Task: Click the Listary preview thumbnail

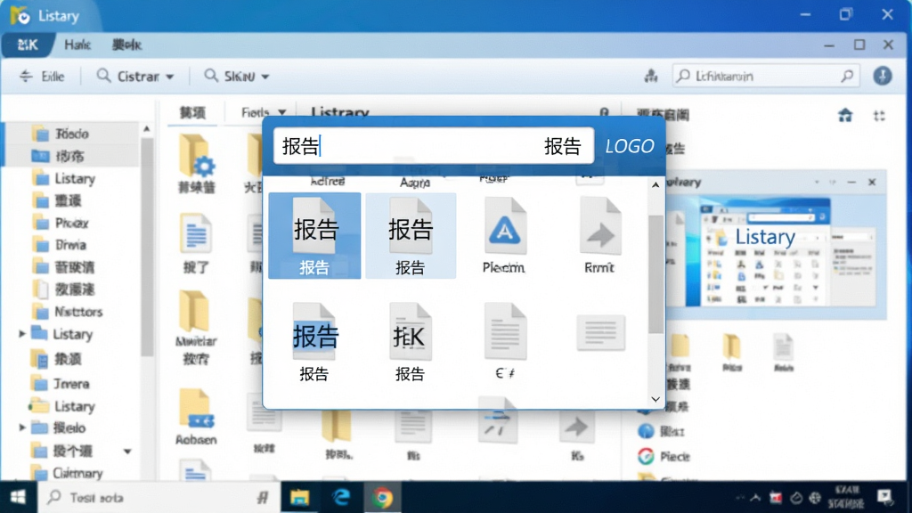Action: [767, 252]
